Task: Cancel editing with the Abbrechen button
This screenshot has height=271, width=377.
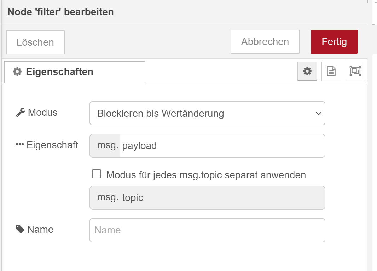Action: click(x=265, y=42)
